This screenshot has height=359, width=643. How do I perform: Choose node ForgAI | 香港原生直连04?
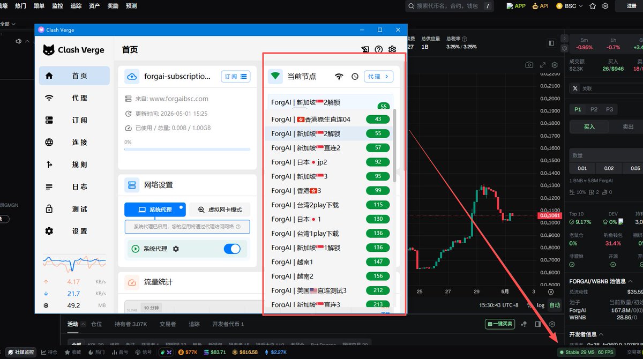(x=329, y=119)
